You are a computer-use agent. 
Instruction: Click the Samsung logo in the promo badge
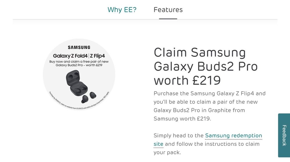point(79,47)
